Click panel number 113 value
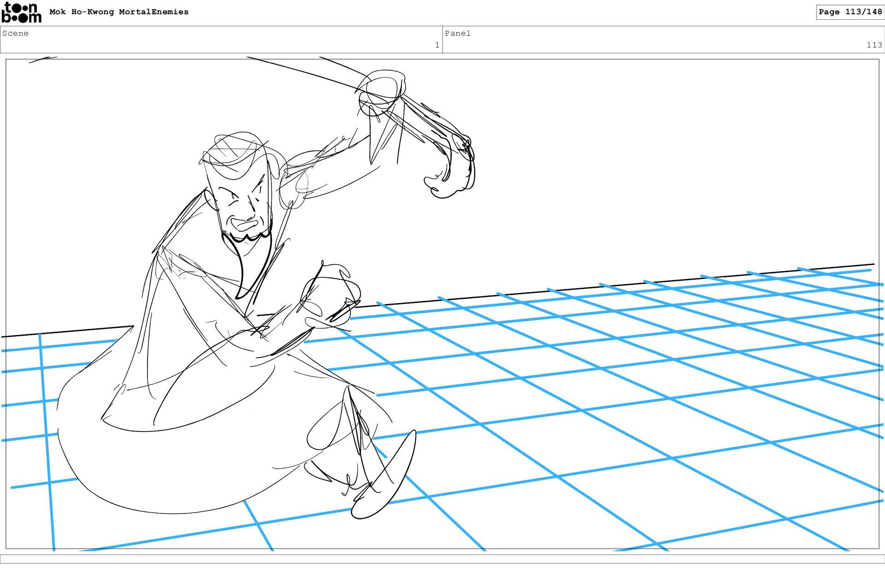Viewport: 885px width, 572px height. point(874,45)
